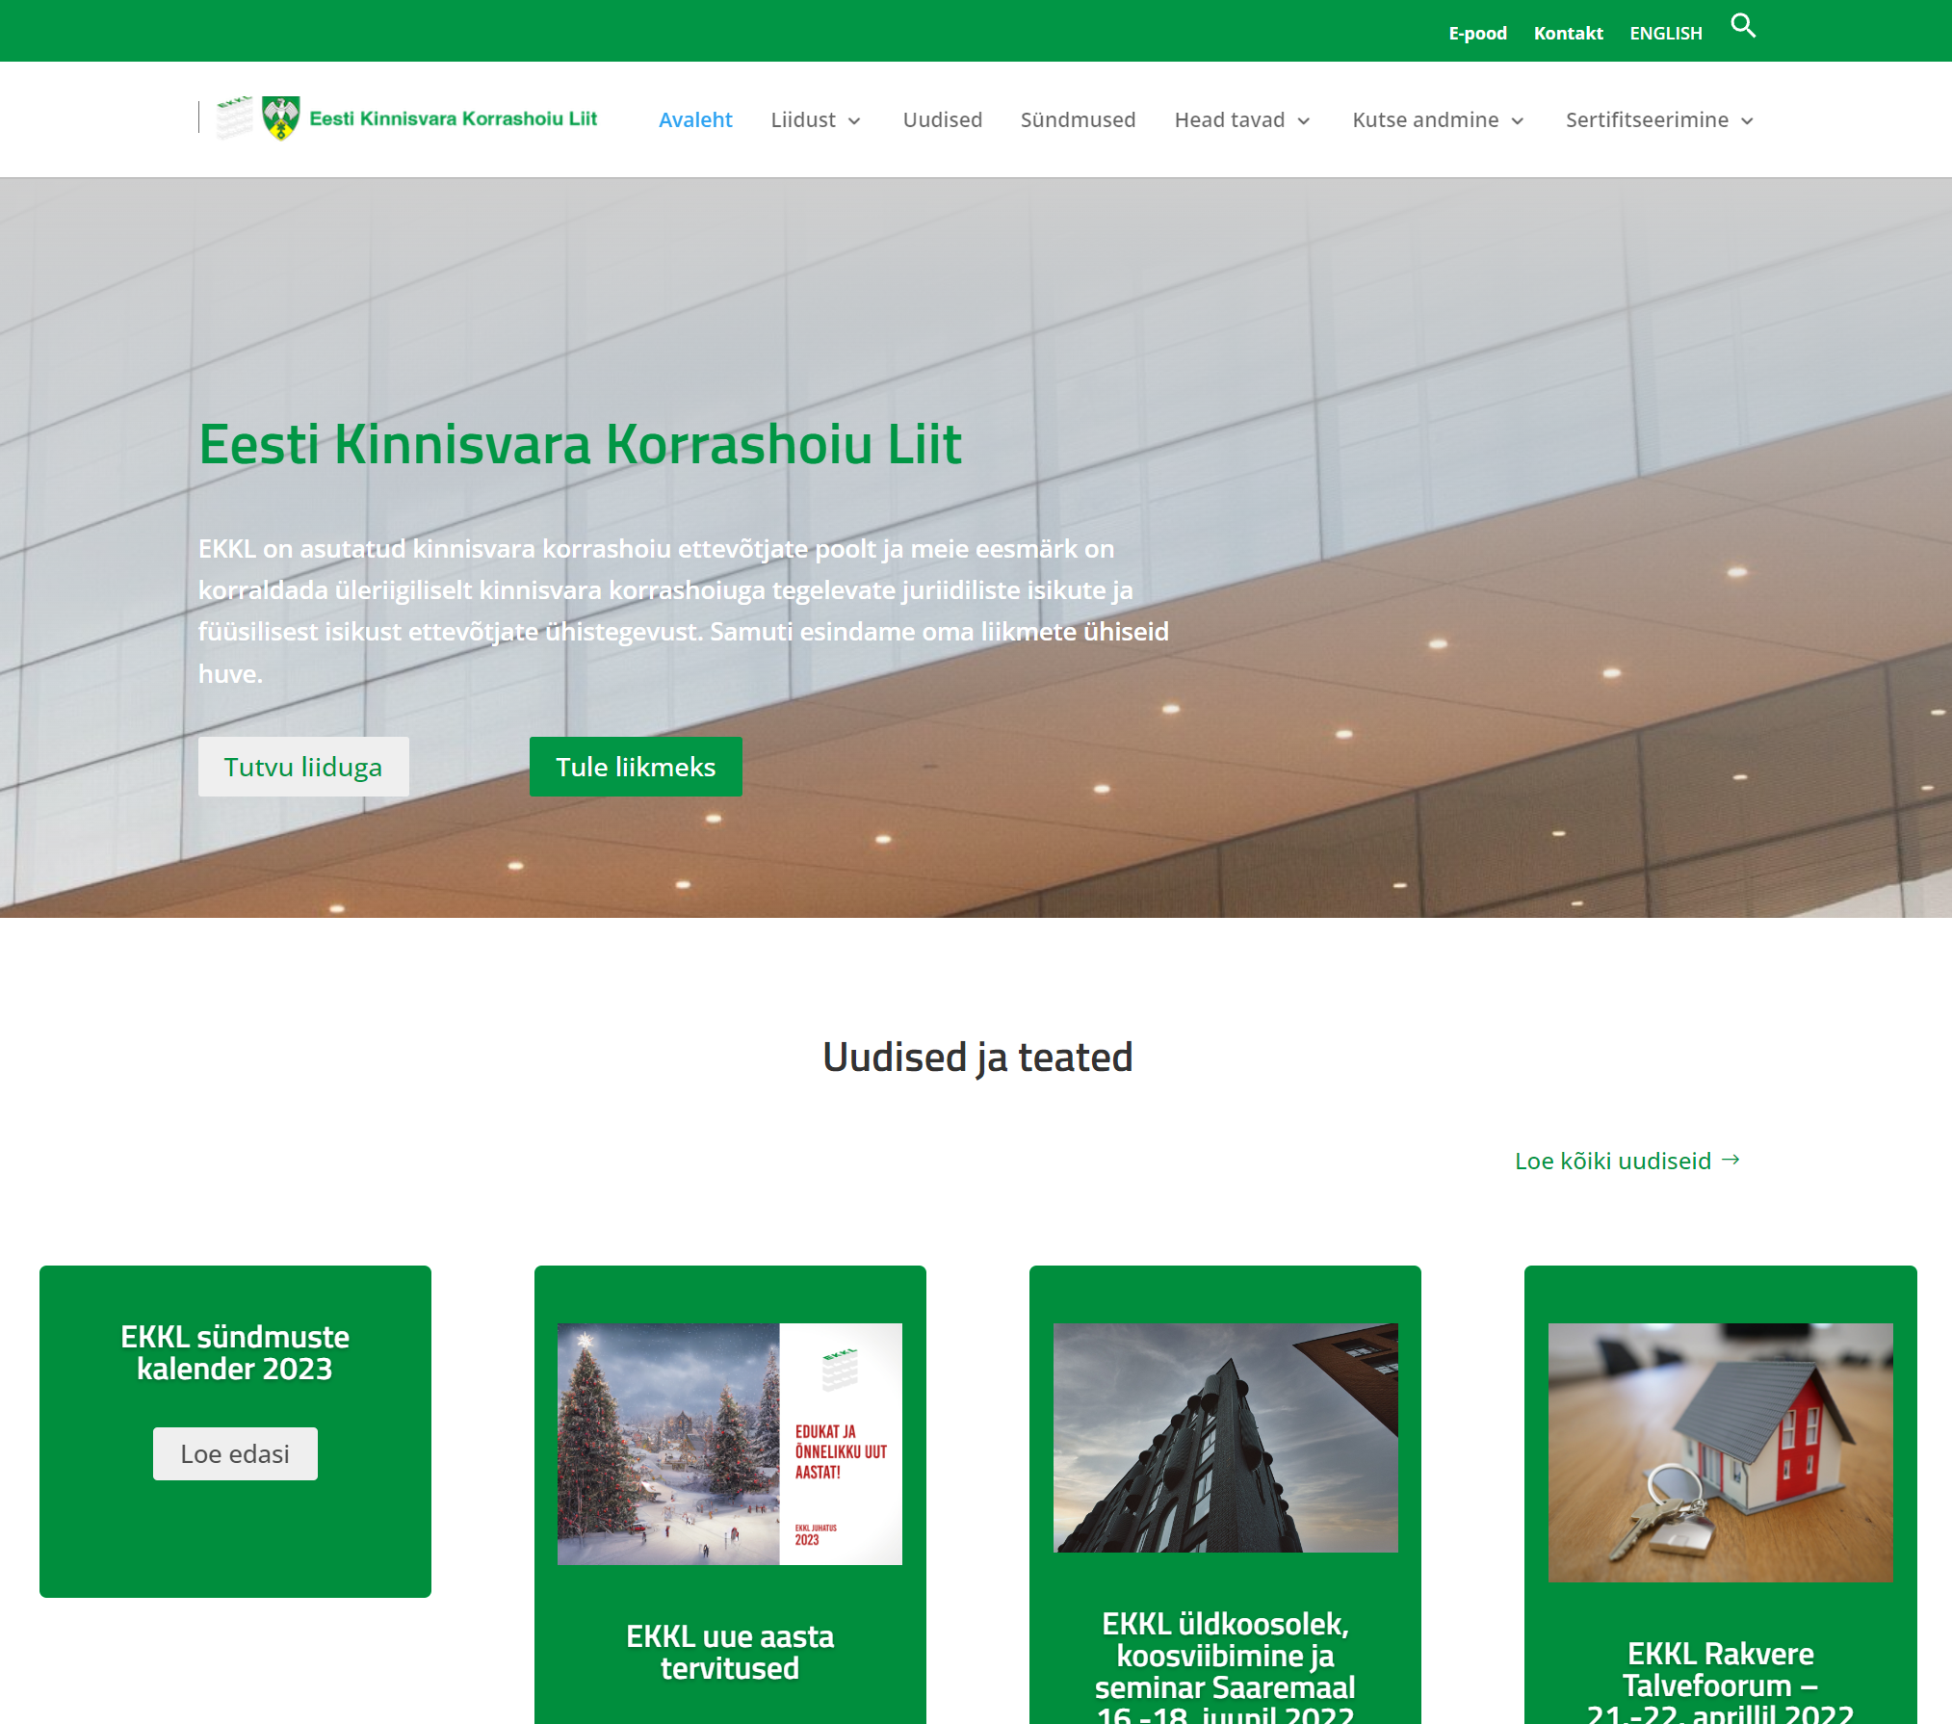Open EKKL sündmuste kalender 2023 title
The width and height of the screenshot is (1952, 1724).
[235, 1352]
